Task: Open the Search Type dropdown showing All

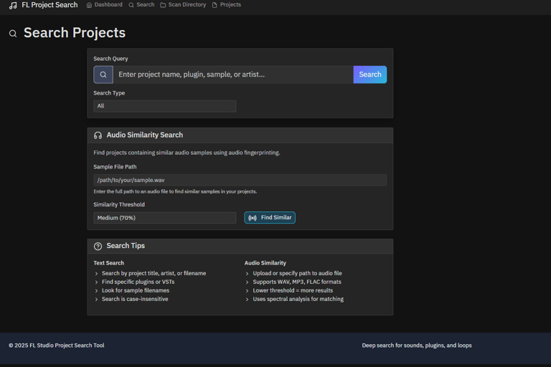Action: (x=165, y=105)
